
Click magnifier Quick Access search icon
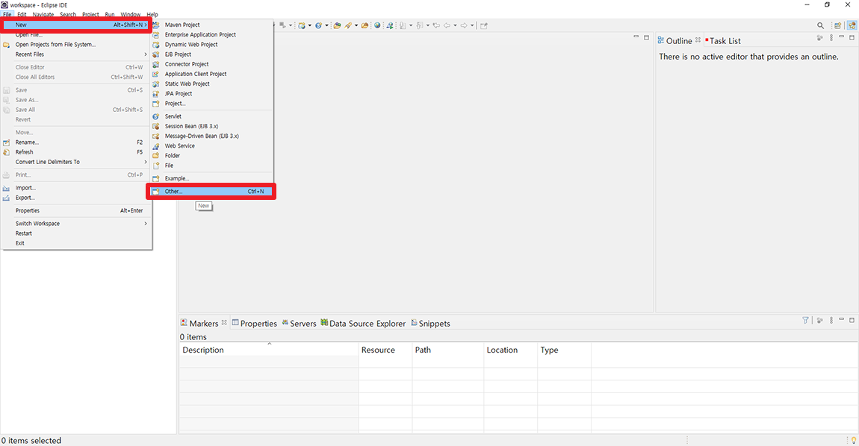tap(820, 25)
